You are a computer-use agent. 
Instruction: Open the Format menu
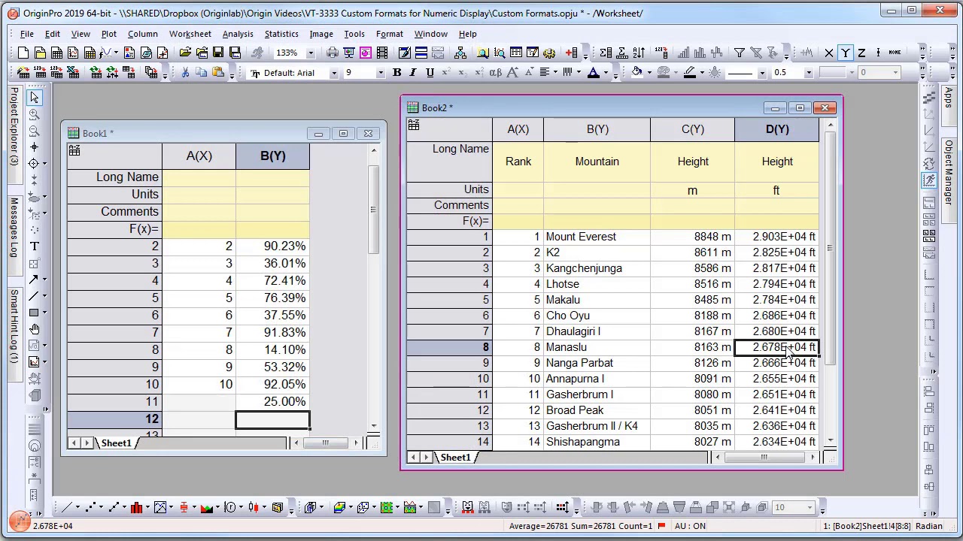389,34
